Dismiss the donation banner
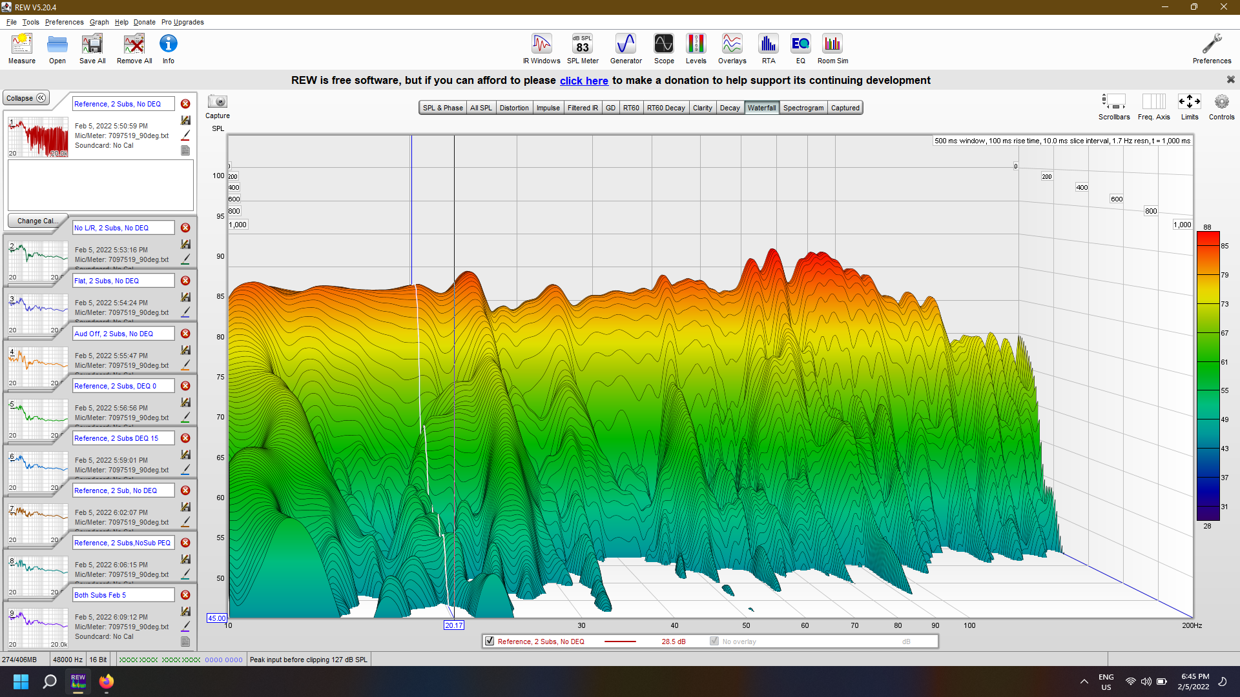Image resolution: width=1240 pixels, height=697 pixels. click(1230, 79)
